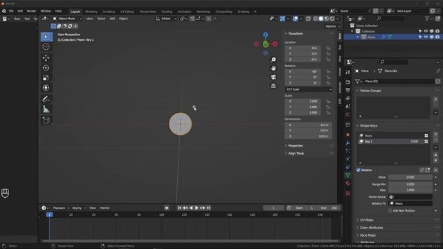Open the Object orange square properties tab
The height and width of the screenshot is (249, 443).
point(347,135)
